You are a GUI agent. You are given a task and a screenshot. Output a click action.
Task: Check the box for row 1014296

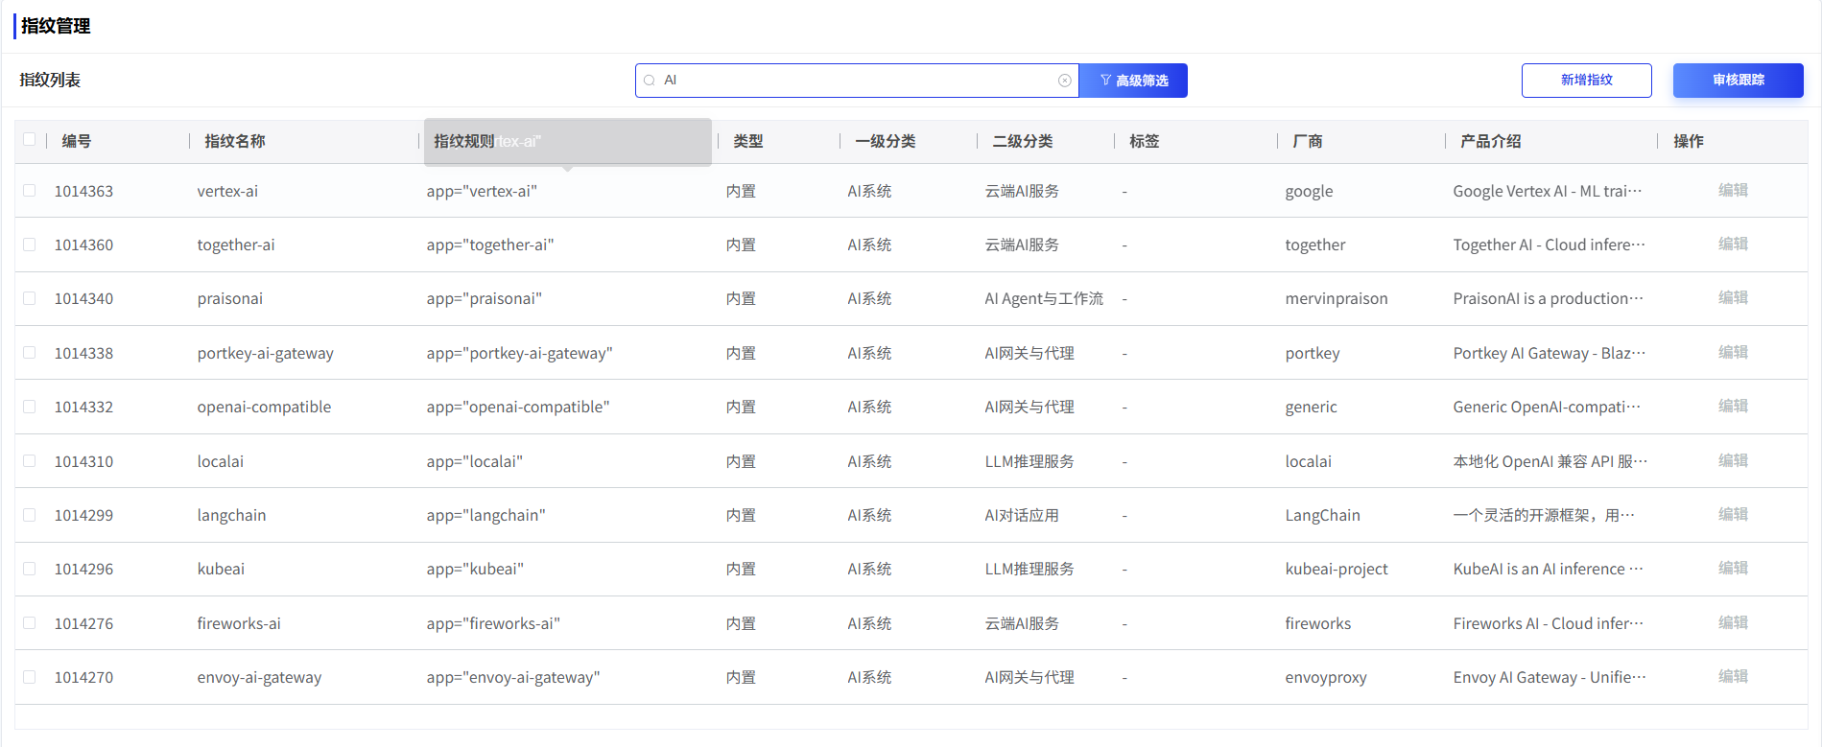tap(30, 569)
